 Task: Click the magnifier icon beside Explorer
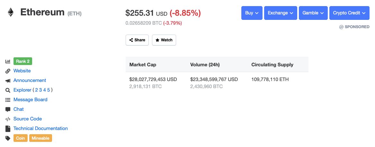[x=8, y=90]
